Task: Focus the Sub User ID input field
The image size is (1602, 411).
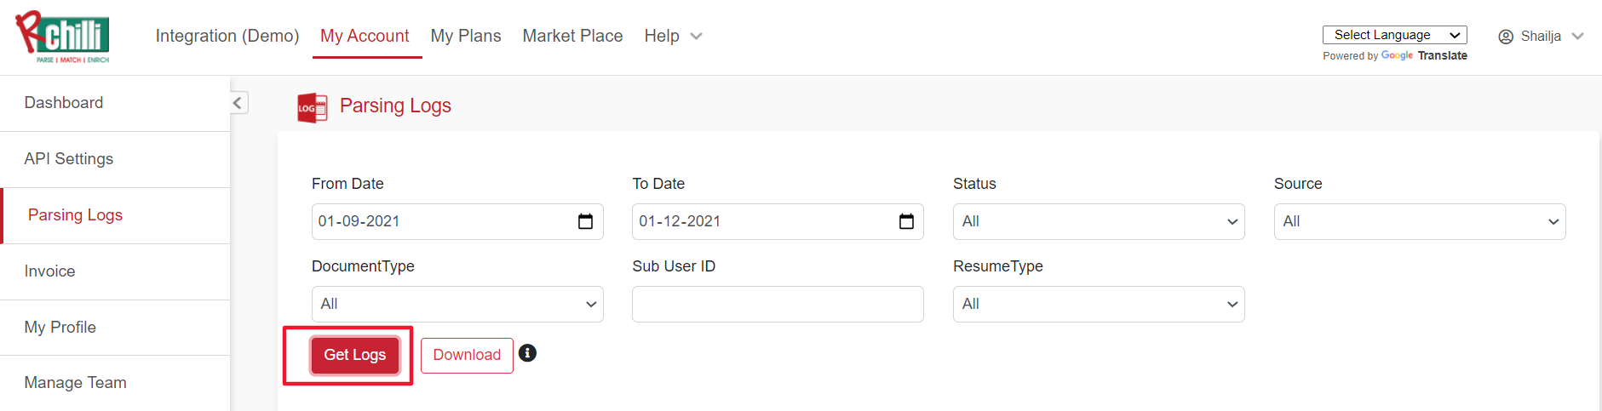Action: (778, 304)
